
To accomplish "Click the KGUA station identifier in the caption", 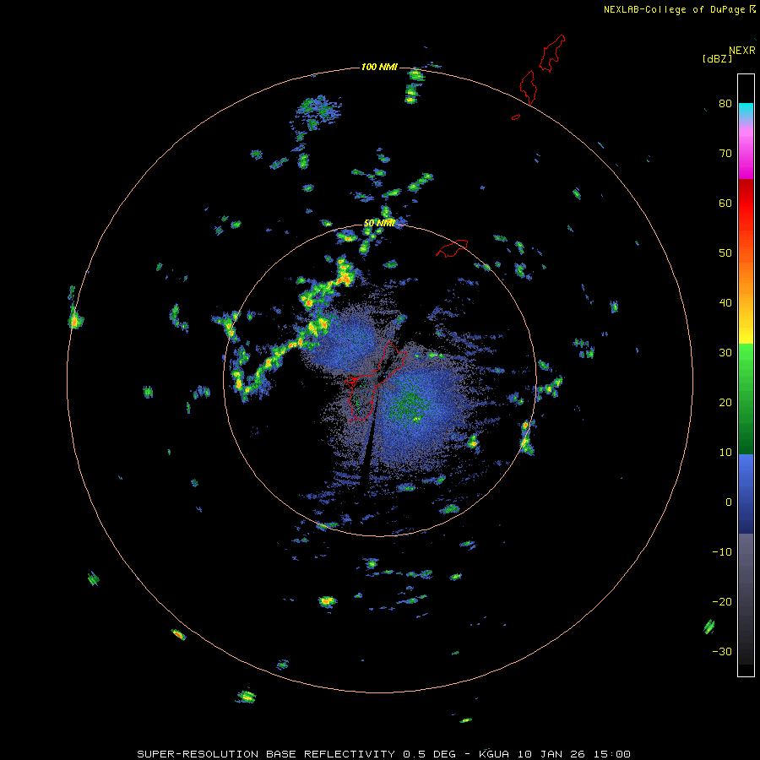I will (496, 754).
